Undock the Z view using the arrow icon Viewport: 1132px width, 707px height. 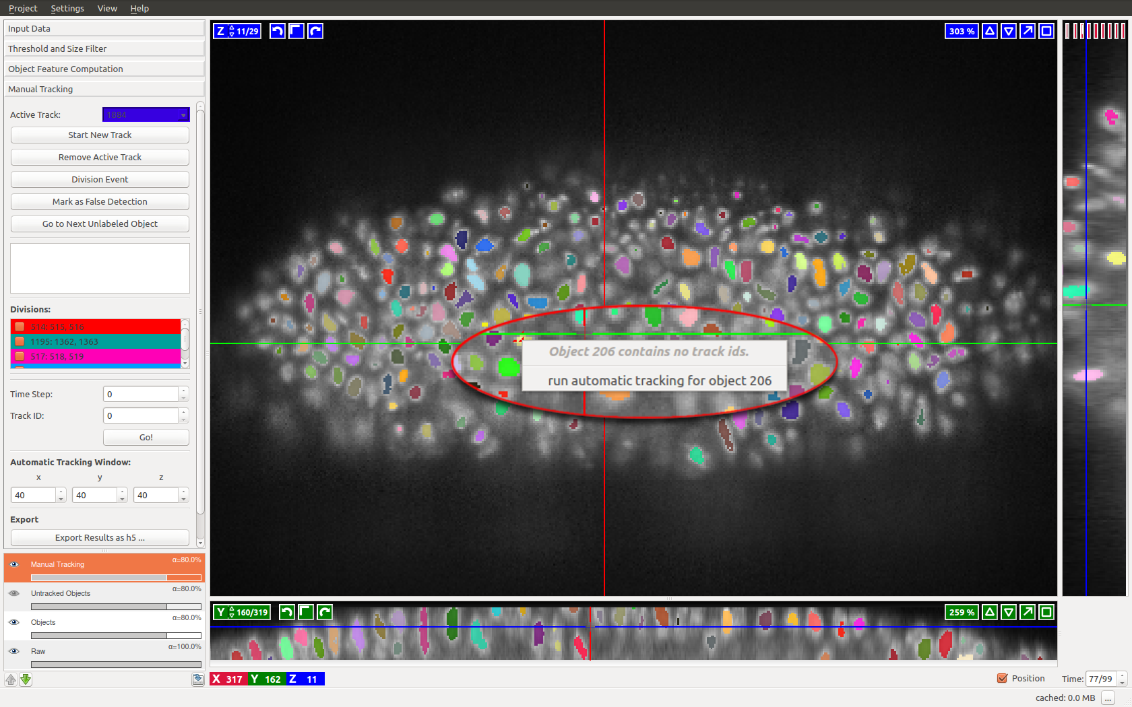coord(1028,31)
